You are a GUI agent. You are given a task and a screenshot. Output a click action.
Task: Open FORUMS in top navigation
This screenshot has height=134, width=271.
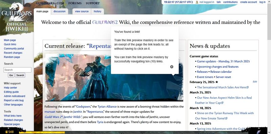pyautogui.click(x=75, y=3)
